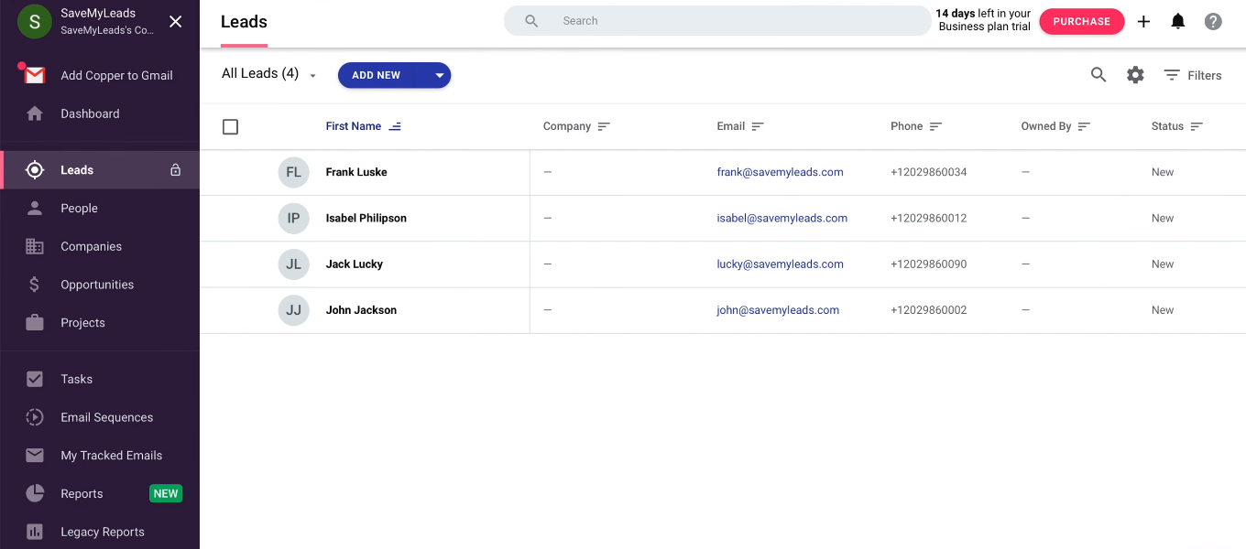
Task: Open lead John Jackson
Action: (361, 310)
